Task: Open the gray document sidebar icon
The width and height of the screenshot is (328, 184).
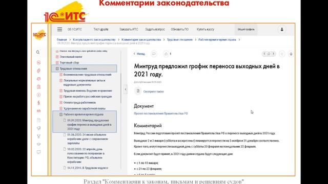Action: tap(39, 120)
